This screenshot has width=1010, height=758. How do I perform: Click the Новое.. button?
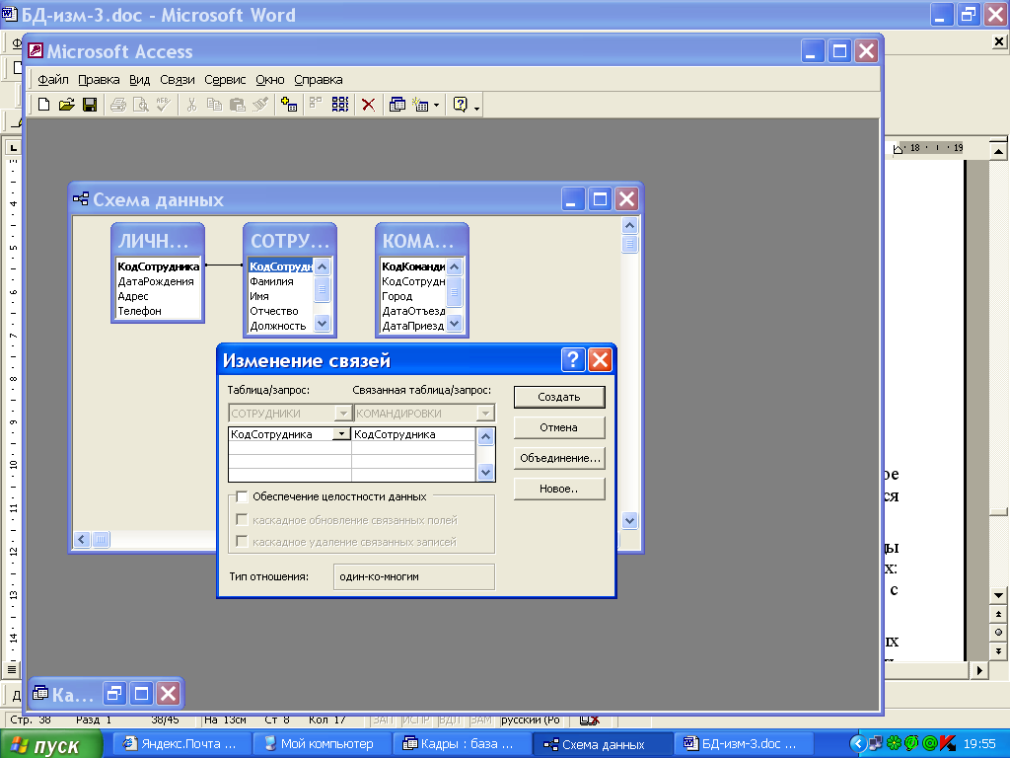(559, 489)
